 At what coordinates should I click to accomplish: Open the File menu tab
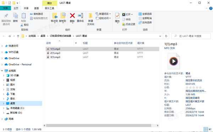(x=5, y=8)
